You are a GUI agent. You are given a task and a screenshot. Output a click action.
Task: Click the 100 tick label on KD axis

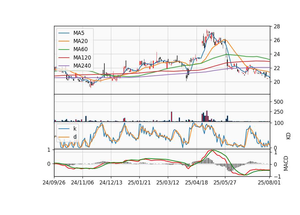pyautogui.click(x=279, y=123)
